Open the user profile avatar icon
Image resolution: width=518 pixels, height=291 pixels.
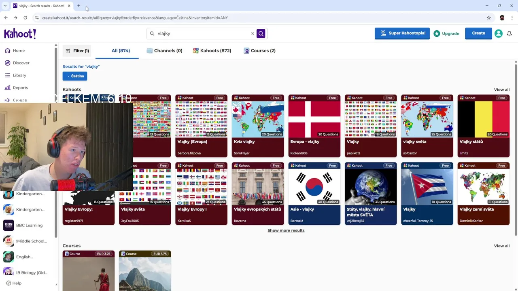tap(499, 34)
